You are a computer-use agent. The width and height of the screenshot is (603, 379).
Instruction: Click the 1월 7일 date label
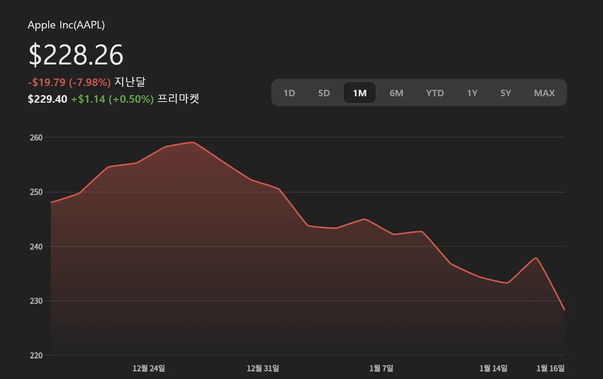click(381, 368)
